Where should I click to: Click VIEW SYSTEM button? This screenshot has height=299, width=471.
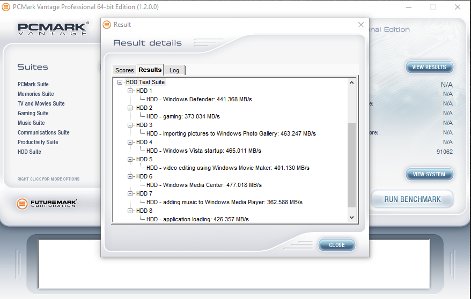tap(429, 174)
